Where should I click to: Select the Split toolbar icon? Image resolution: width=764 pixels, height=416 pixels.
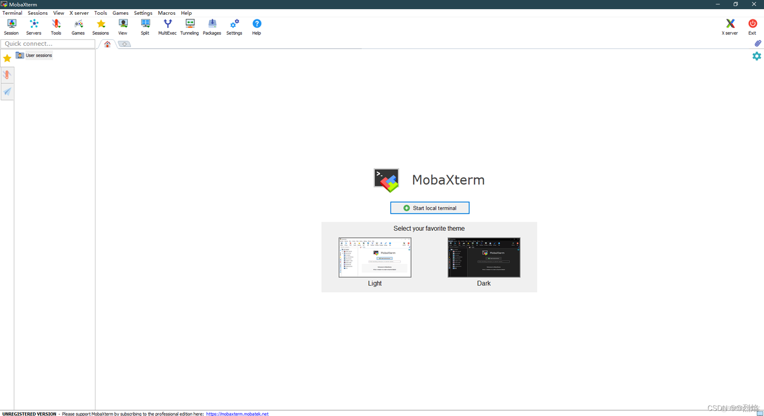[x=145, y=27]
